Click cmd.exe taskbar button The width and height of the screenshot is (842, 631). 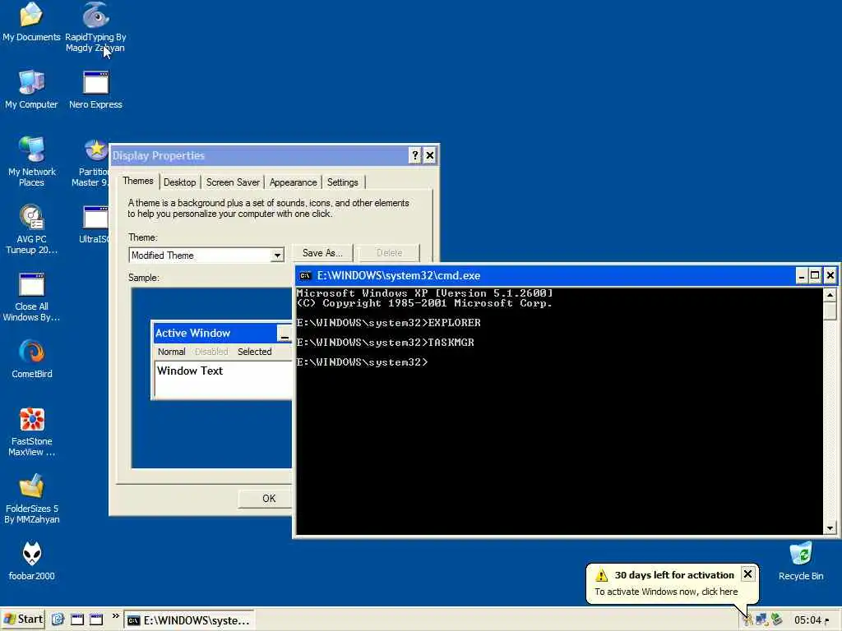click(189, 620)
